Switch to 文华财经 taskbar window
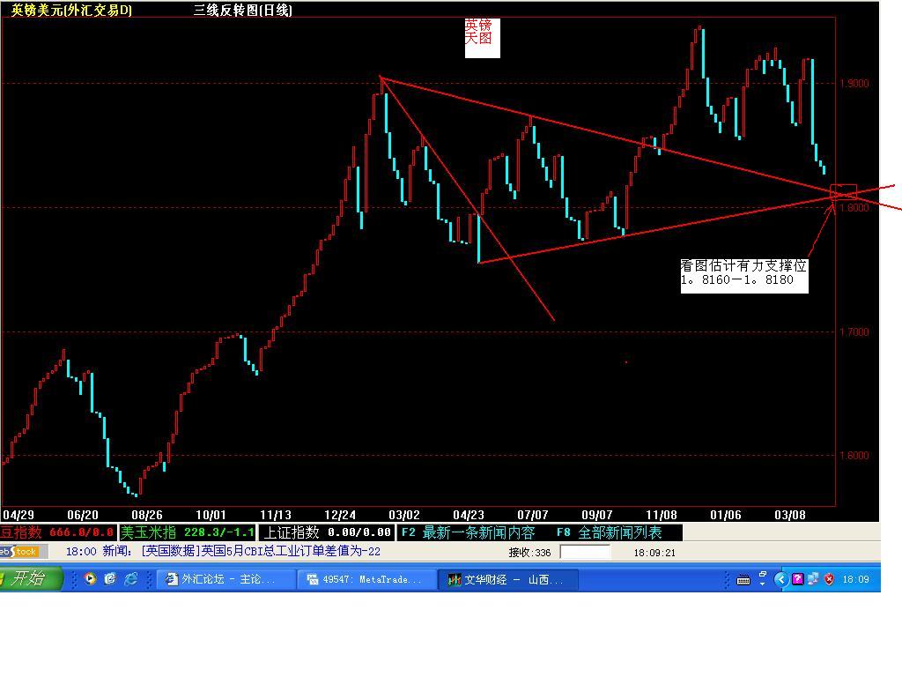Image resolution: width=902 pixels, height=677 pixels. [508, 579]
